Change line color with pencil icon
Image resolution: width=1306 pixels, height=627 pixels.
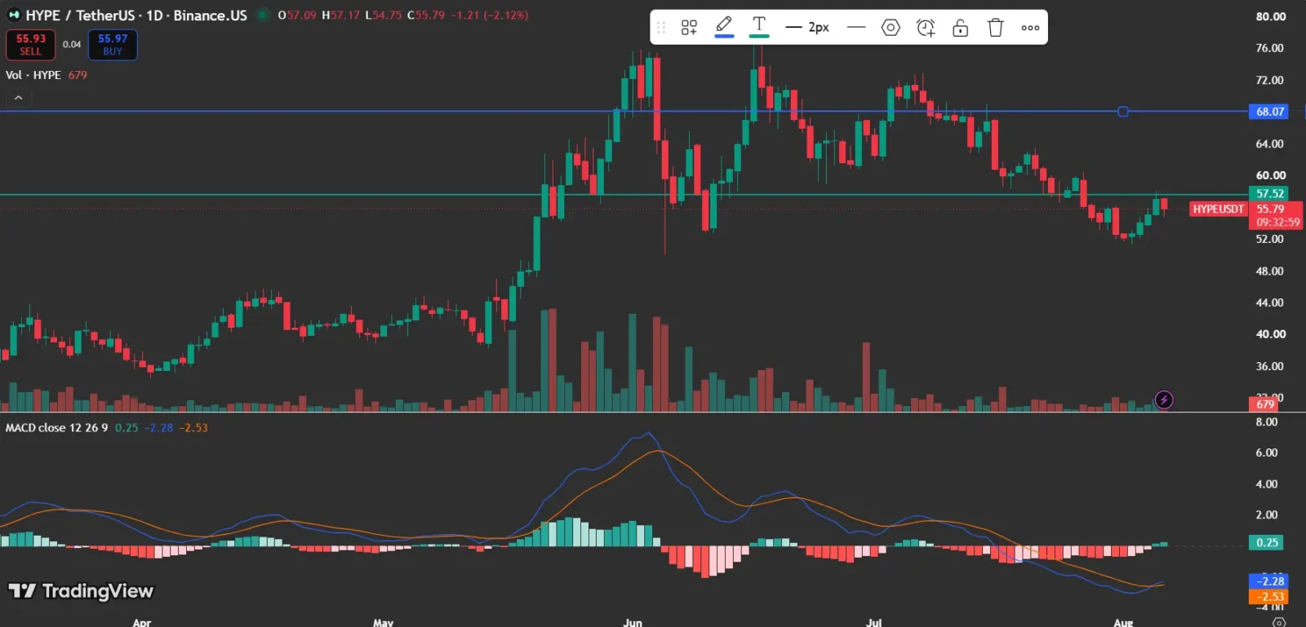[x=724, y=27]
